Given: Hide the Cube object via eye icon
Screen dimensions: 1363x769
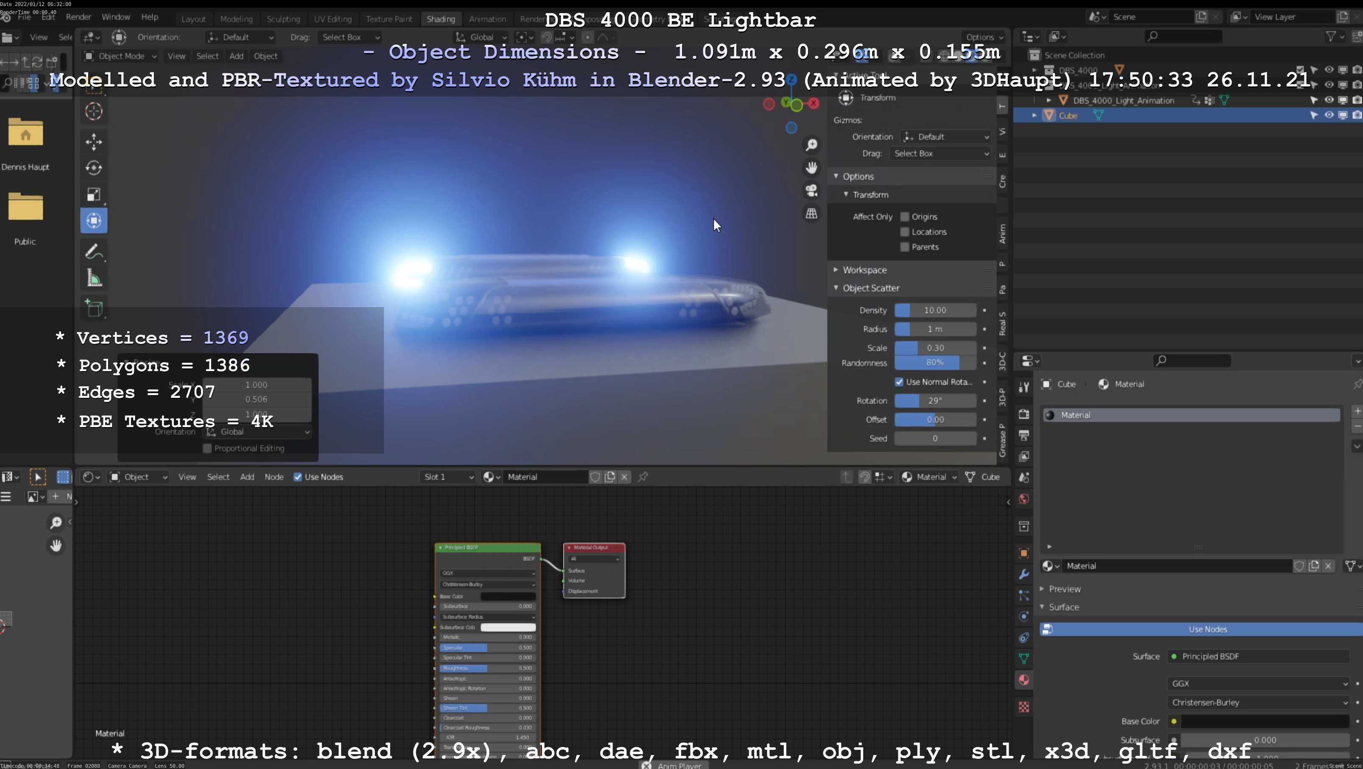Looking at the screenshot, I should [1329, 115].
